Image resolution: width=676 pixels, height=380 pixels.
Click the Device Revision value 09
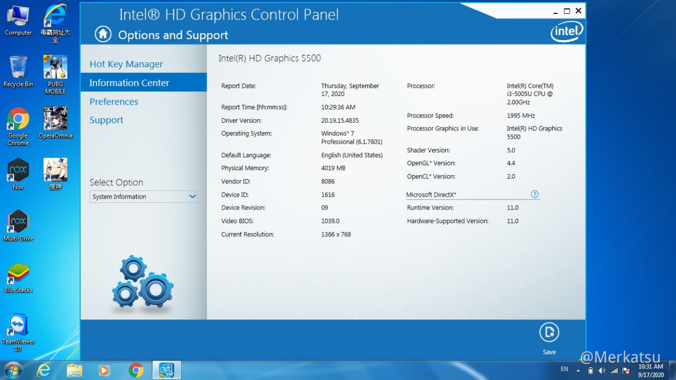coord(325,208)
